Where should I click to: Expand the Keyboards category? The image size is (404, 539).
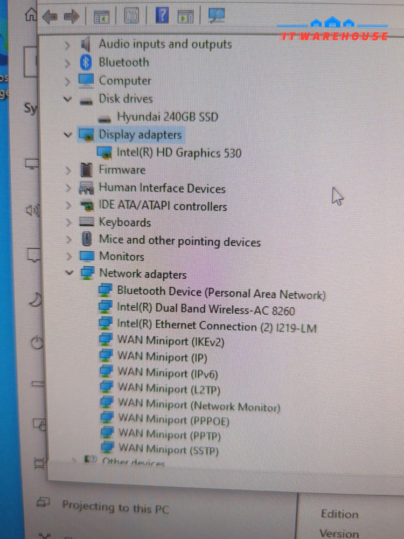click(x=68, y=222)
